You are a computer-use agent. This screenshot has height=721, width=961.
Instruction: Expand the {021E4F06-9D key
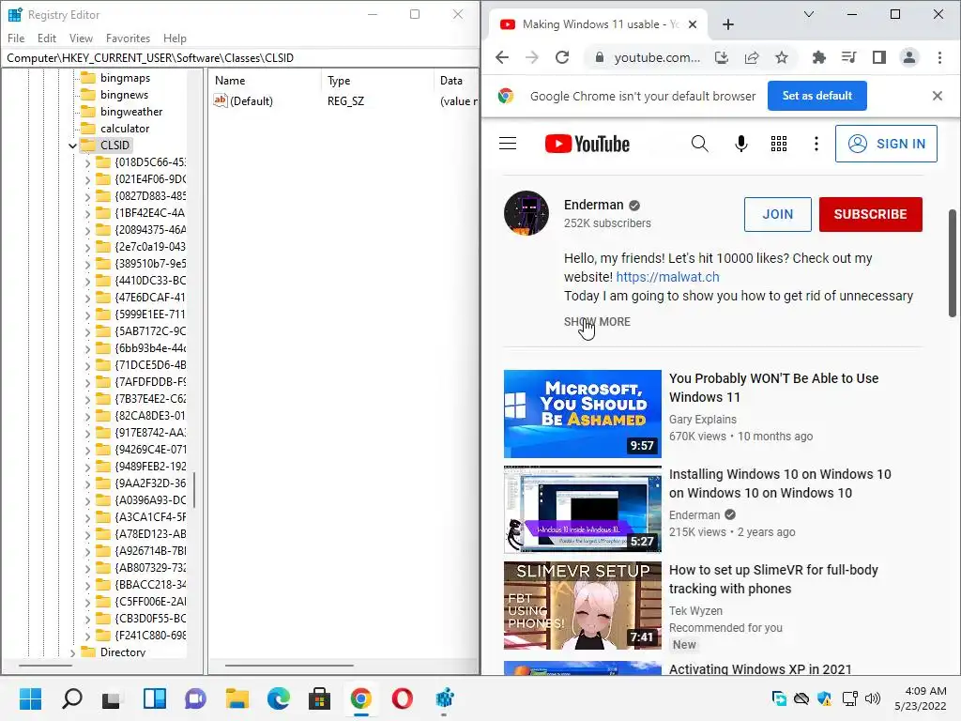point(87,179)
